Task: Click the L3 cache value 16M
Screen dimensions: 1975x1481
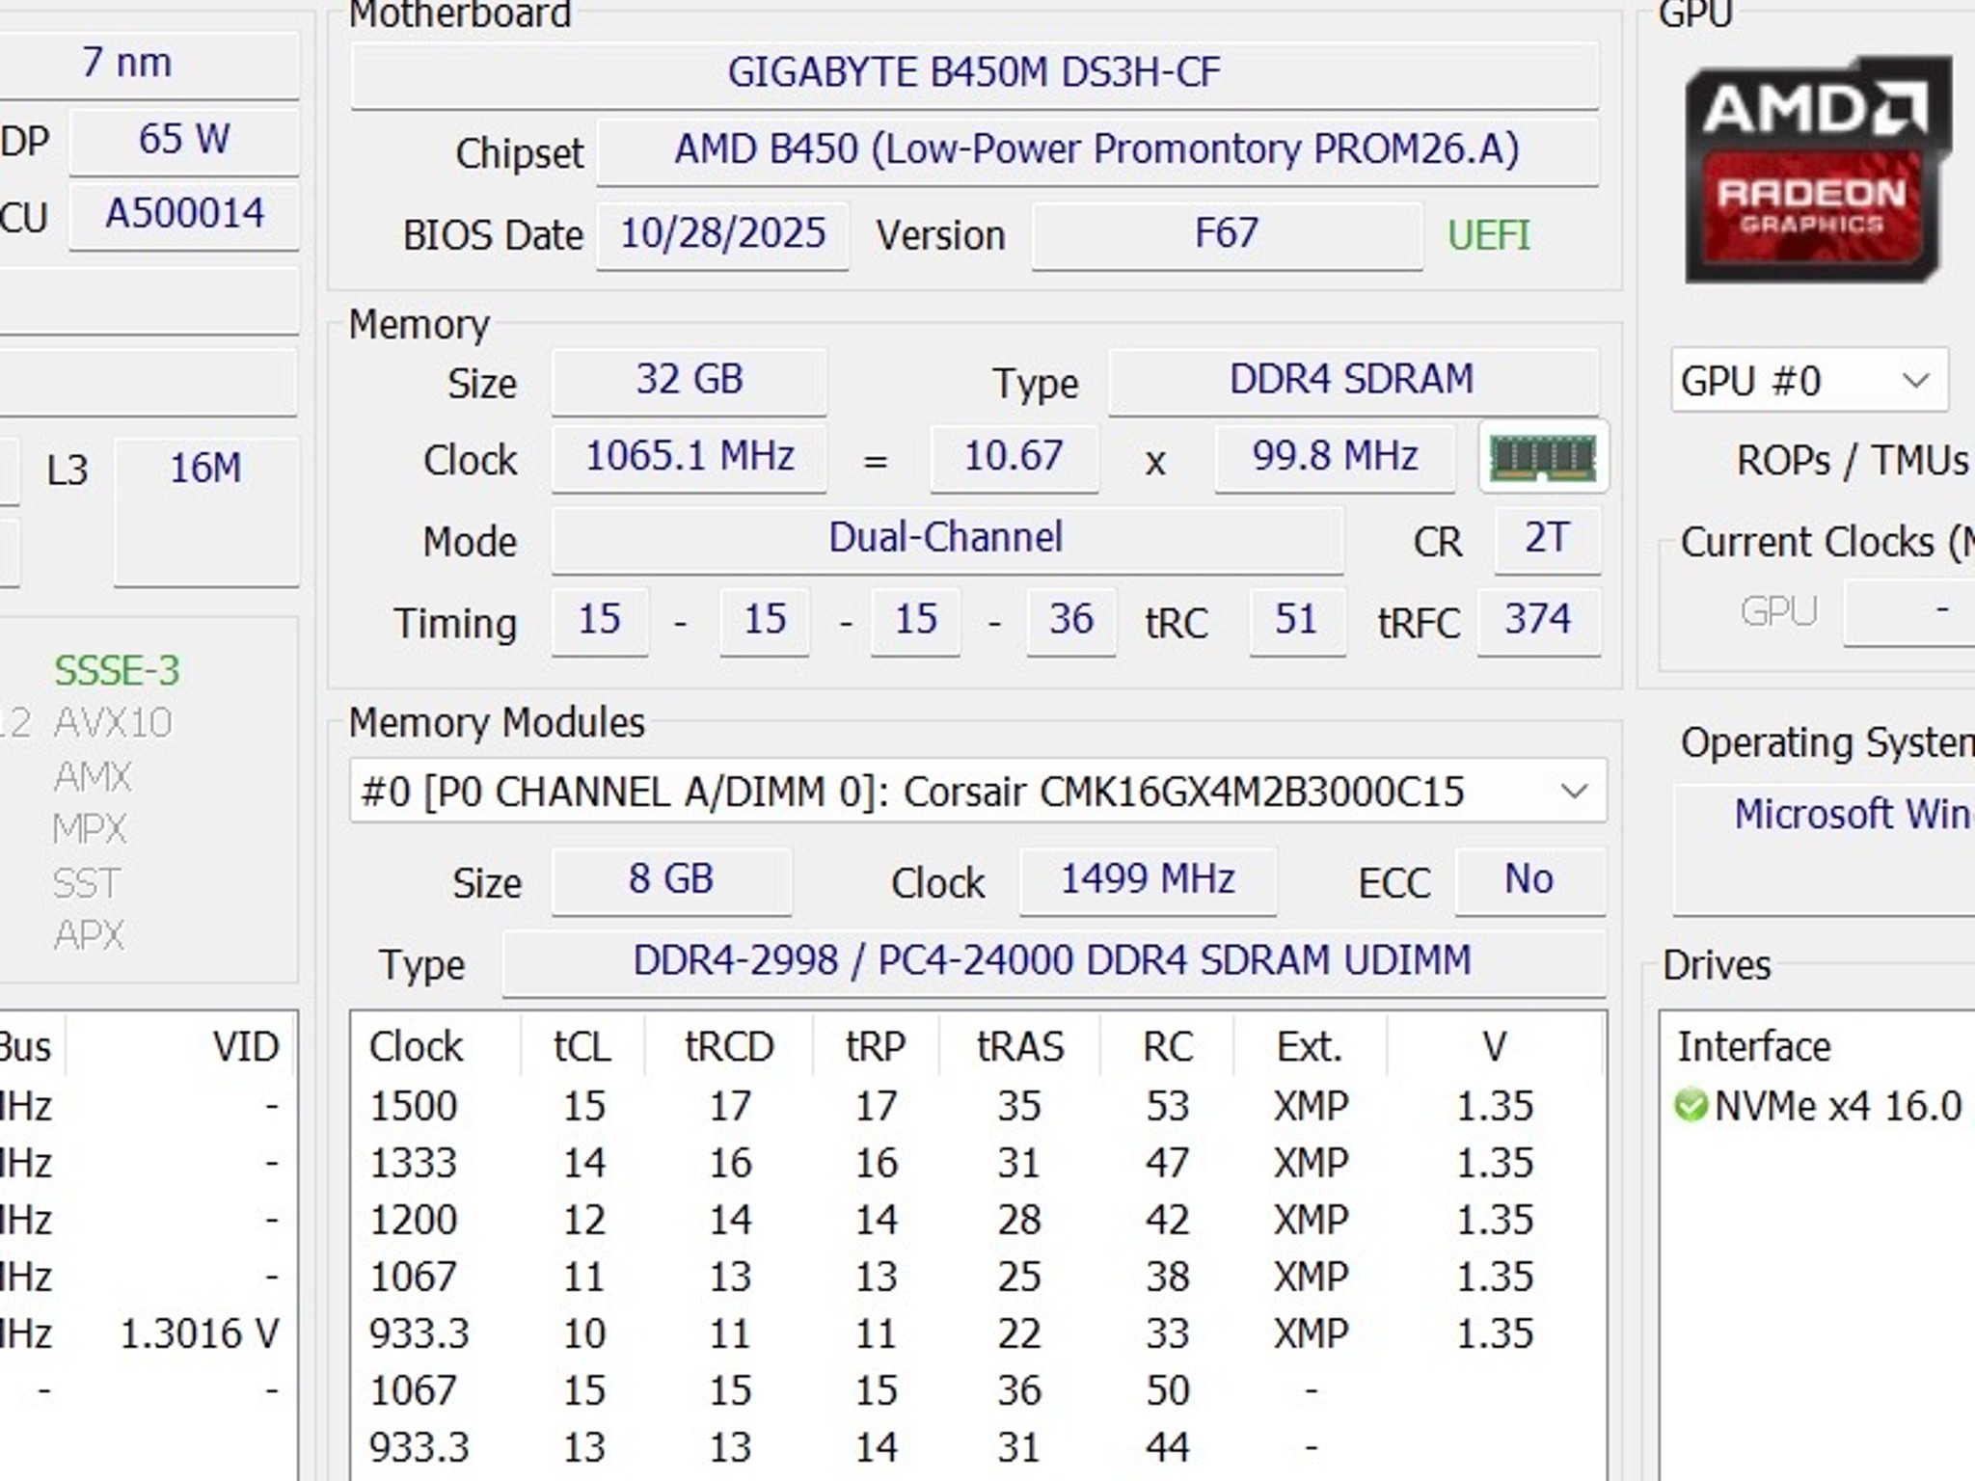Action: [x=205, y=512]
